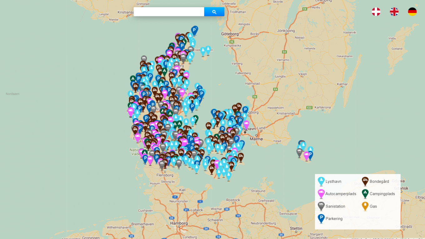Focus the white search input box
Screen dimensions: 425x239
pos(169,12)
